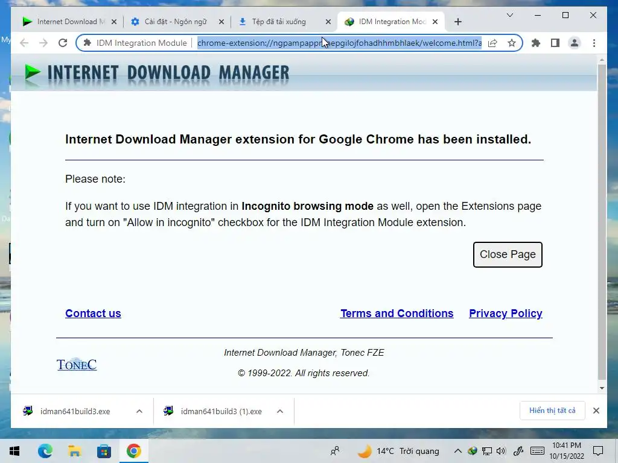Viewport: 618px width, 463px height.
Task: Show hidden system tray icons
Action: 457,451
